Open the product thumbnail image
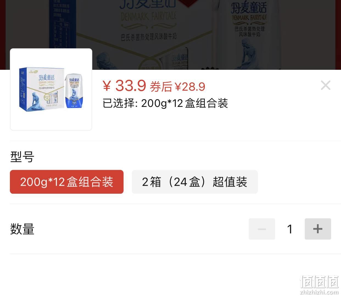The height and width of the screenshot is (297, 341). pyautogui.click(x=51, y=89)
